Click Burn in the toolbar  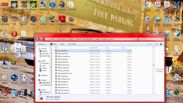[62, 44]
